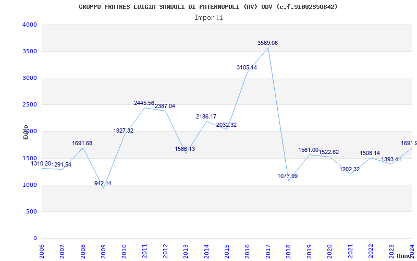Click the x-axis year 2018
Viewport: 417px width, 261px height.
(x=289, y=251)
